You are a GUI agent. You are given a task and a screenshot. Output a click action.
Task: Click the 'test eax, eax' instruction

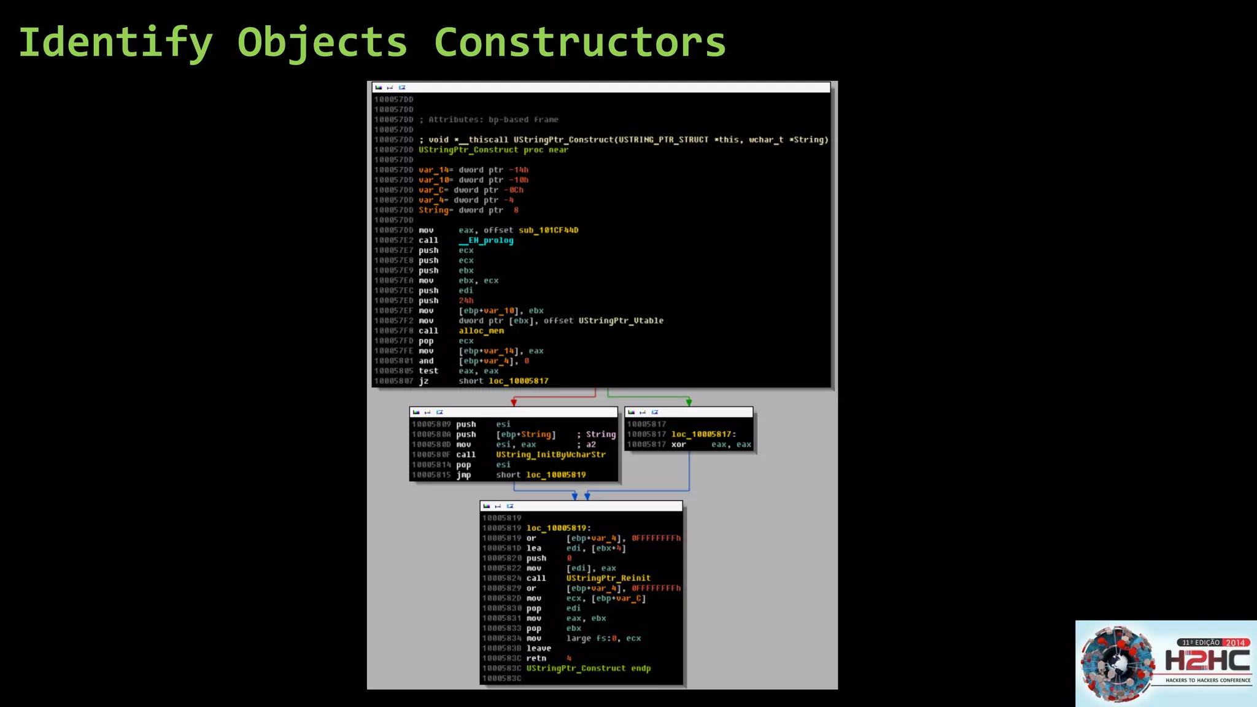pyautogui.click(x=458, y=371)
